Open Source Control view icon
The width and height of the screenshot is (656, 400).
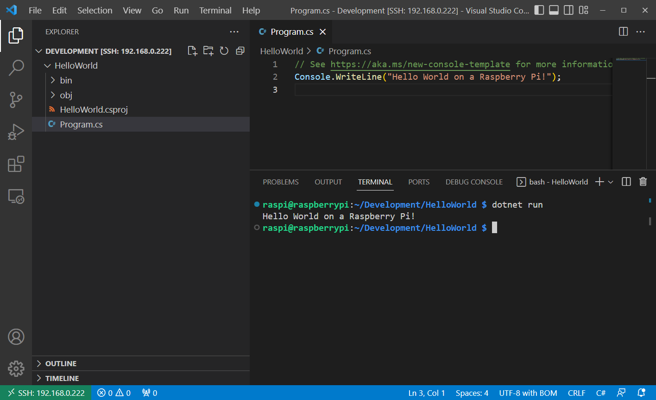pyautogui.click(x=16, y=100)
